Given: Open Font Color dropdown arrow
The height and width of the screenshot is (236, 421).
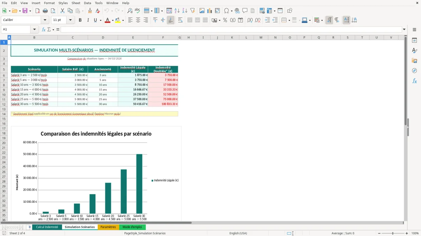Looking at the screenshot, I should point(112,20).
